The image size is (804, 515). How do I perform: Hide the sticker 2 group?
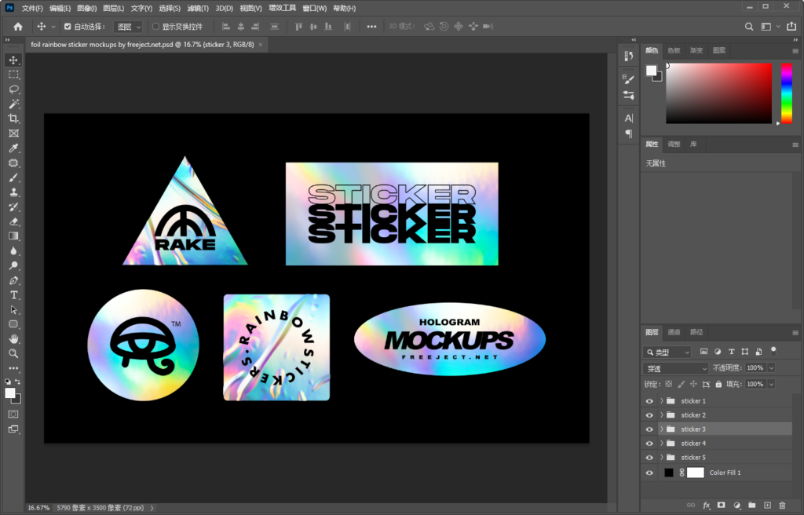click(649, 415)
